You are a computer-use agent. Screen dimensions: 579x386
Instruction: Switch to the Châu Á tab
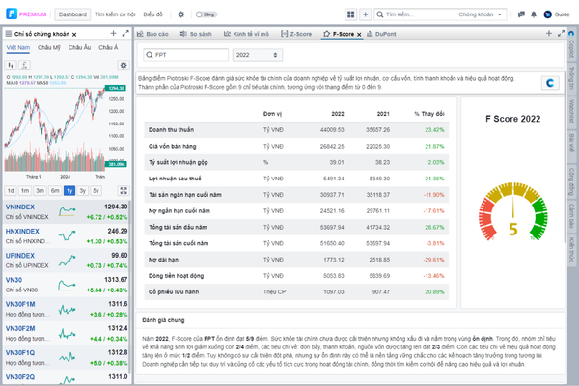[108, 47]
